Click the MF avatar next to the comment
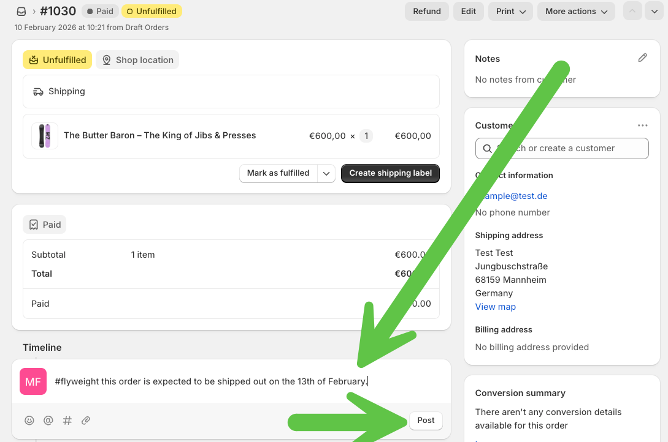This screenshot has width=668, height=442. (33, 381)
